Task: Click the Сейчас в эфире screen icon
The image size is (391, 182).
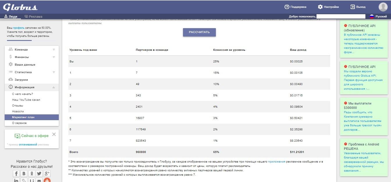Action: 17,136
